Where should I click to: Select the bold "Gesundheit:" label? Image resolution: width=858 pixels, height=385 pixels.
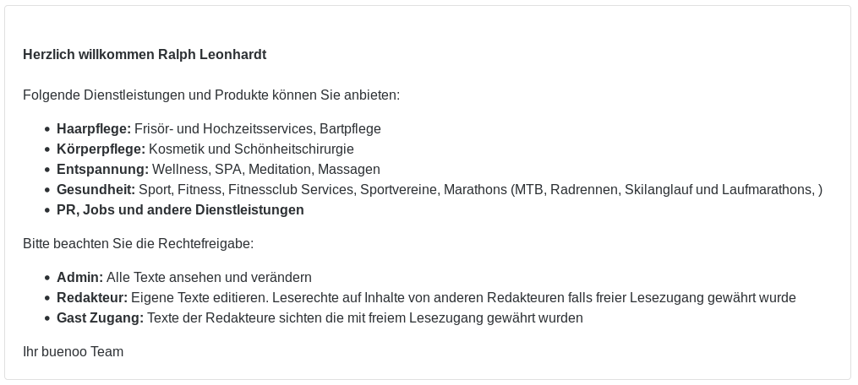(x=96, y=190)
